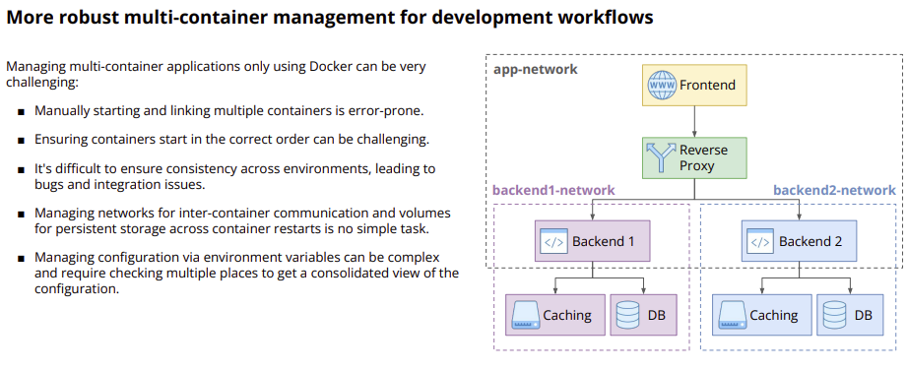The width and height of the screenshot is (907, 370).
Task: Click the database cylinder icon in blue DB box
Action: [834, 315]
